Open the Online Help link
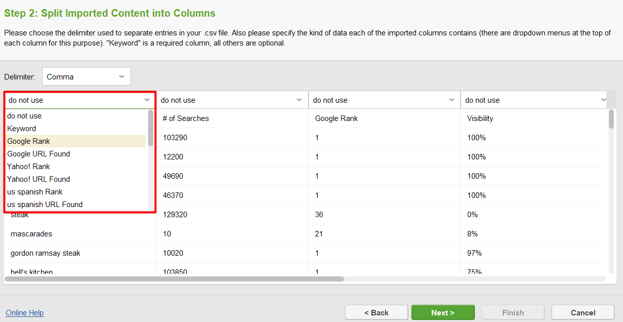 (x=25, y=313)
